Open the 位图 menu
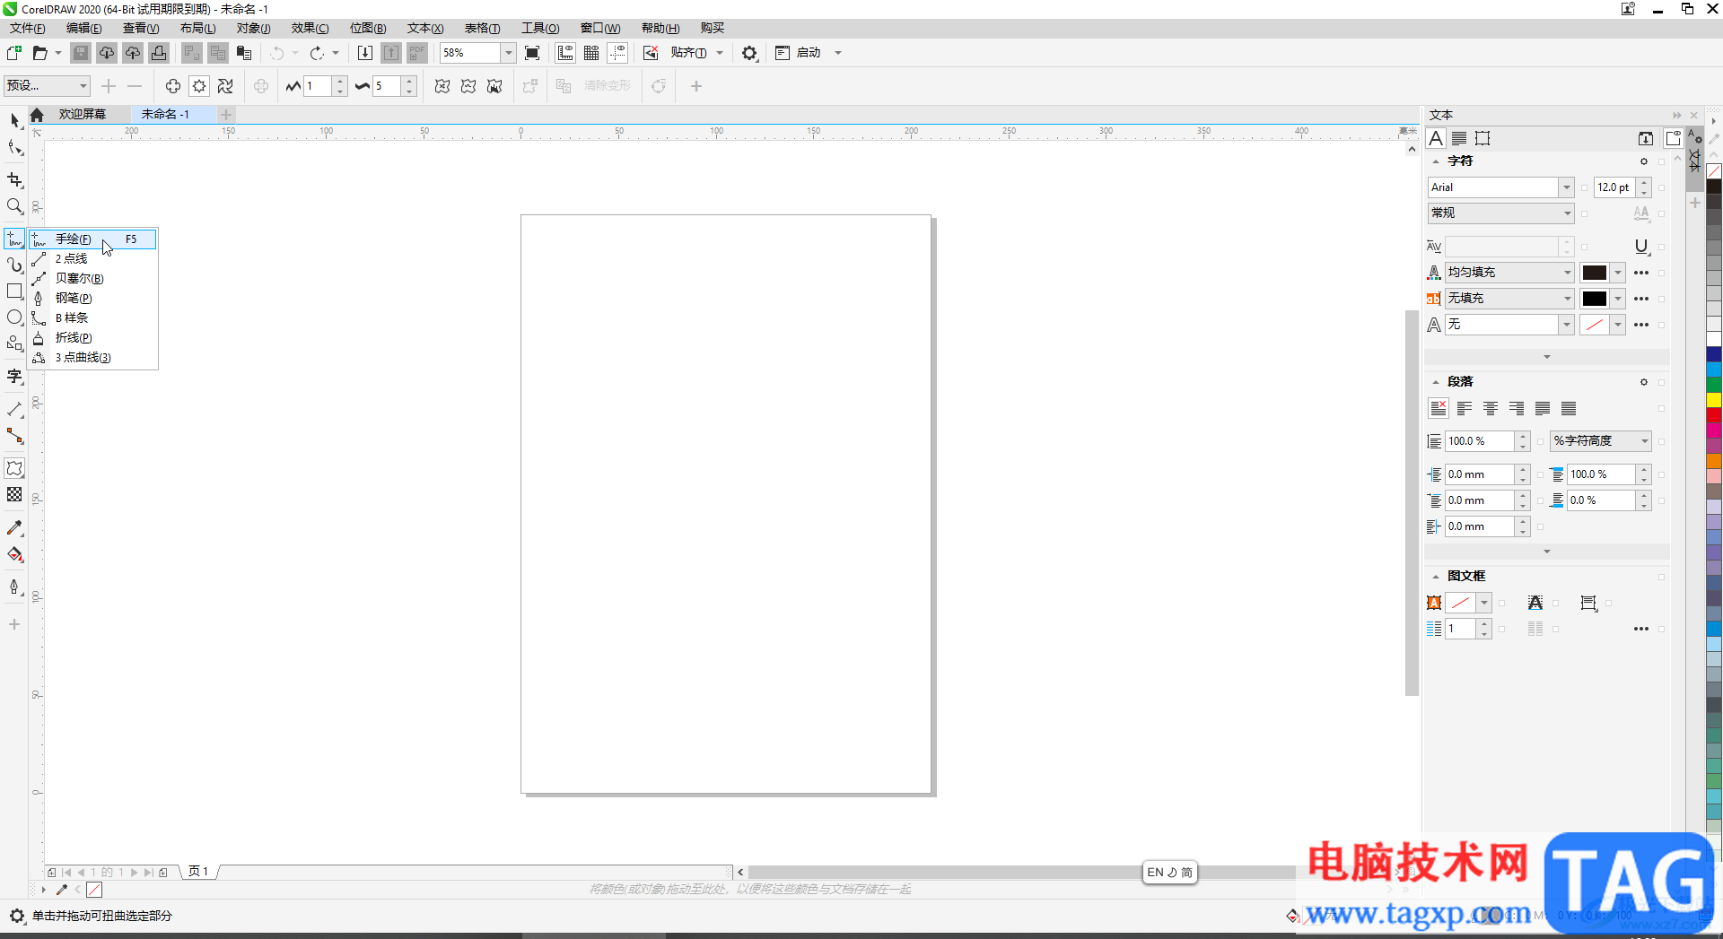This screenshot has height=939, width=1723. (368, 28)
